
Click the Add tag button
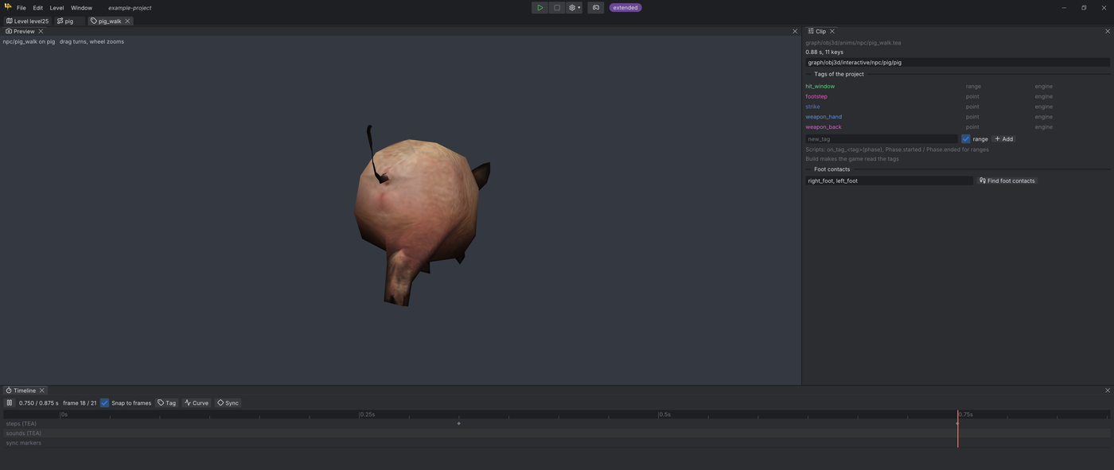pos(1004,139)
